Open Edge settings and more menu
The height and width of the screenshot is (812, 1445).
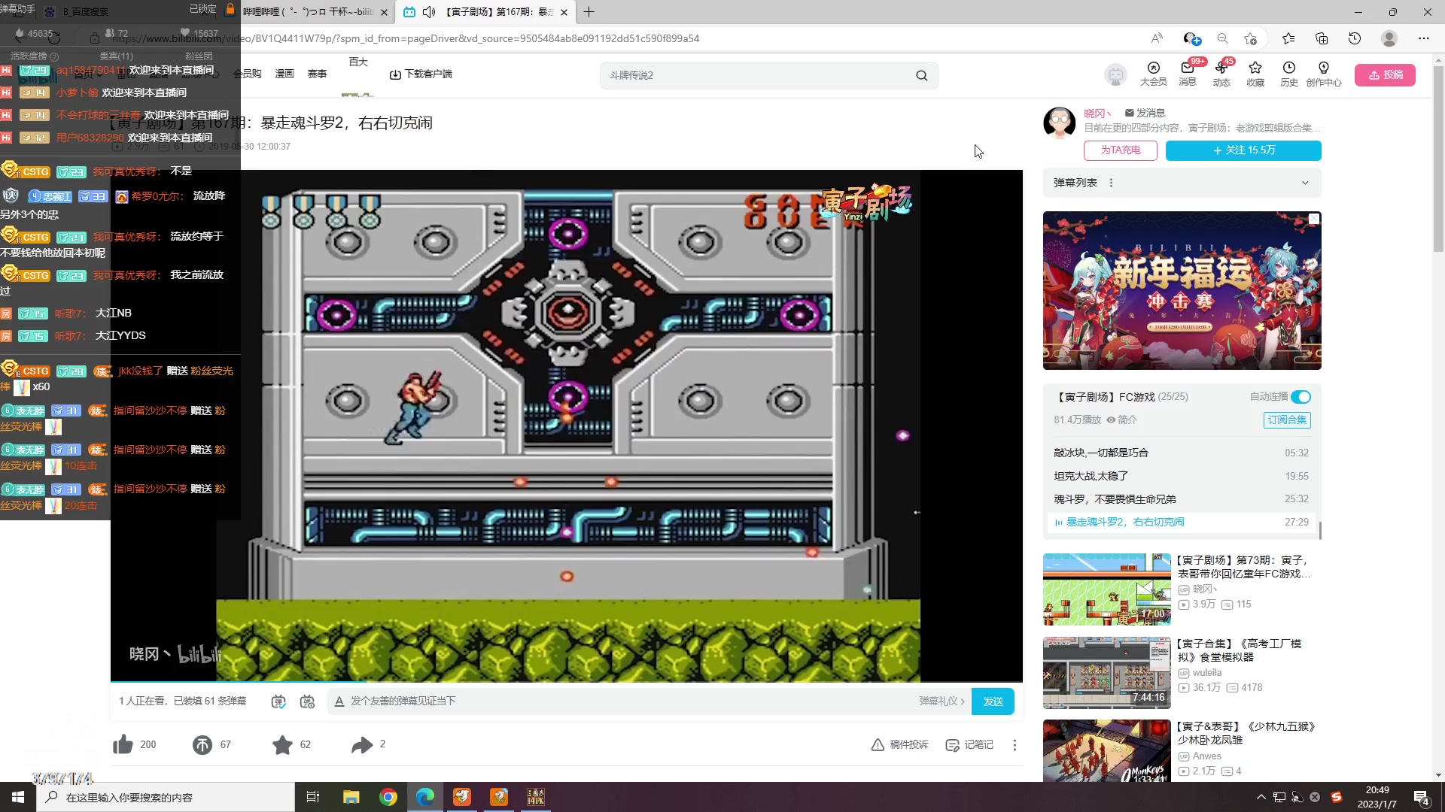(x=1423, y=38)
